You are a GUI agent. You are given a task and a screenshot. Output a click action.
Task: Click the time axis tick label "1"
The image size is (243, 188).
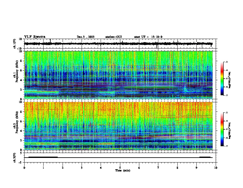[43, 168]
